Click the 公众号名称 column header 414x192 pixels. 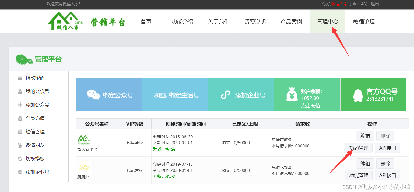pyautogui.click(x=97, y=124)
